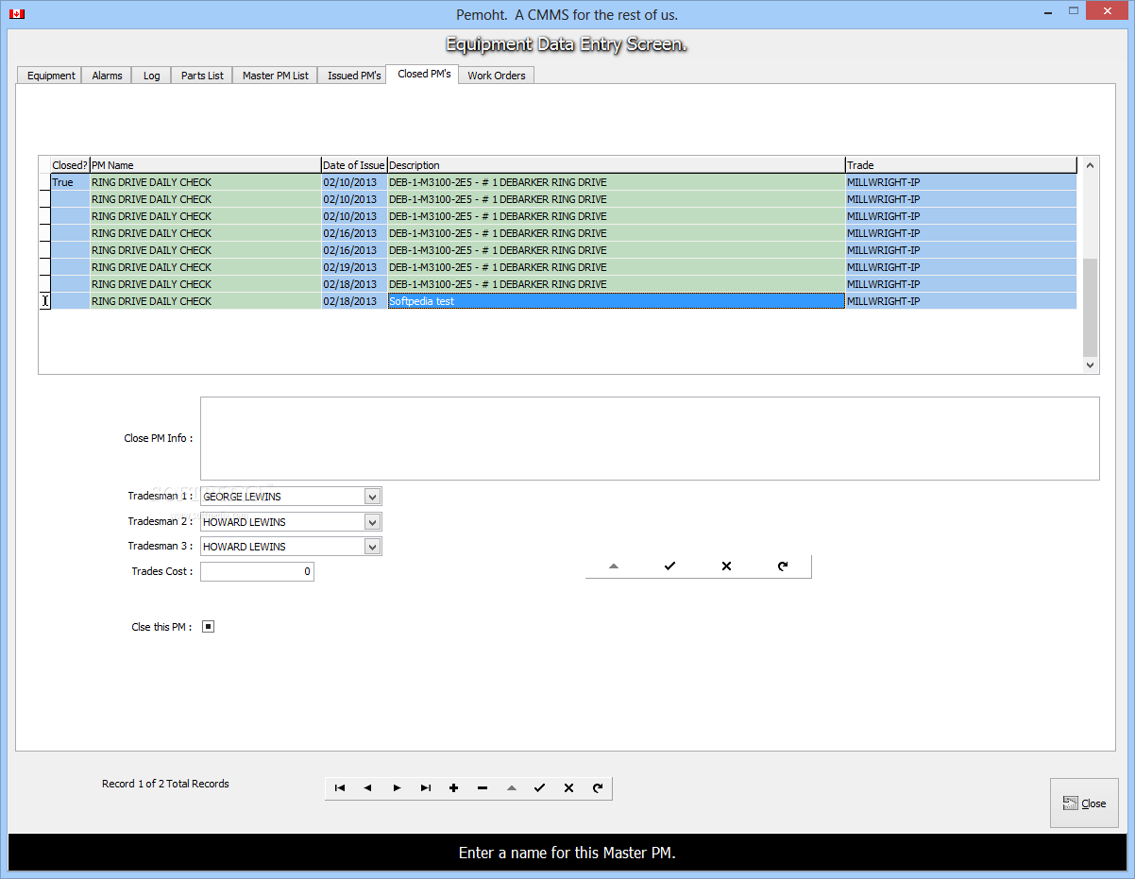
Task: Select the 'True' closed cell
Action: pyautogui.click(x=70, y=182)
